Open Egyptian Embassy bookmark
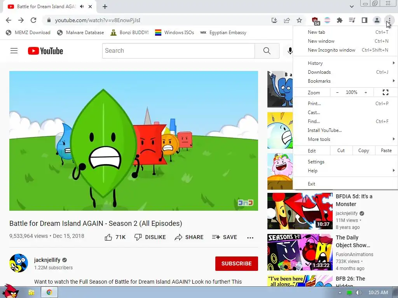This screenshot has width=398, height=298. click(x=223, y=33)
